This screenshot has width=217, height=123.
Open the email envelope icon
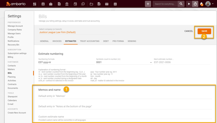[x=107, y=4]
